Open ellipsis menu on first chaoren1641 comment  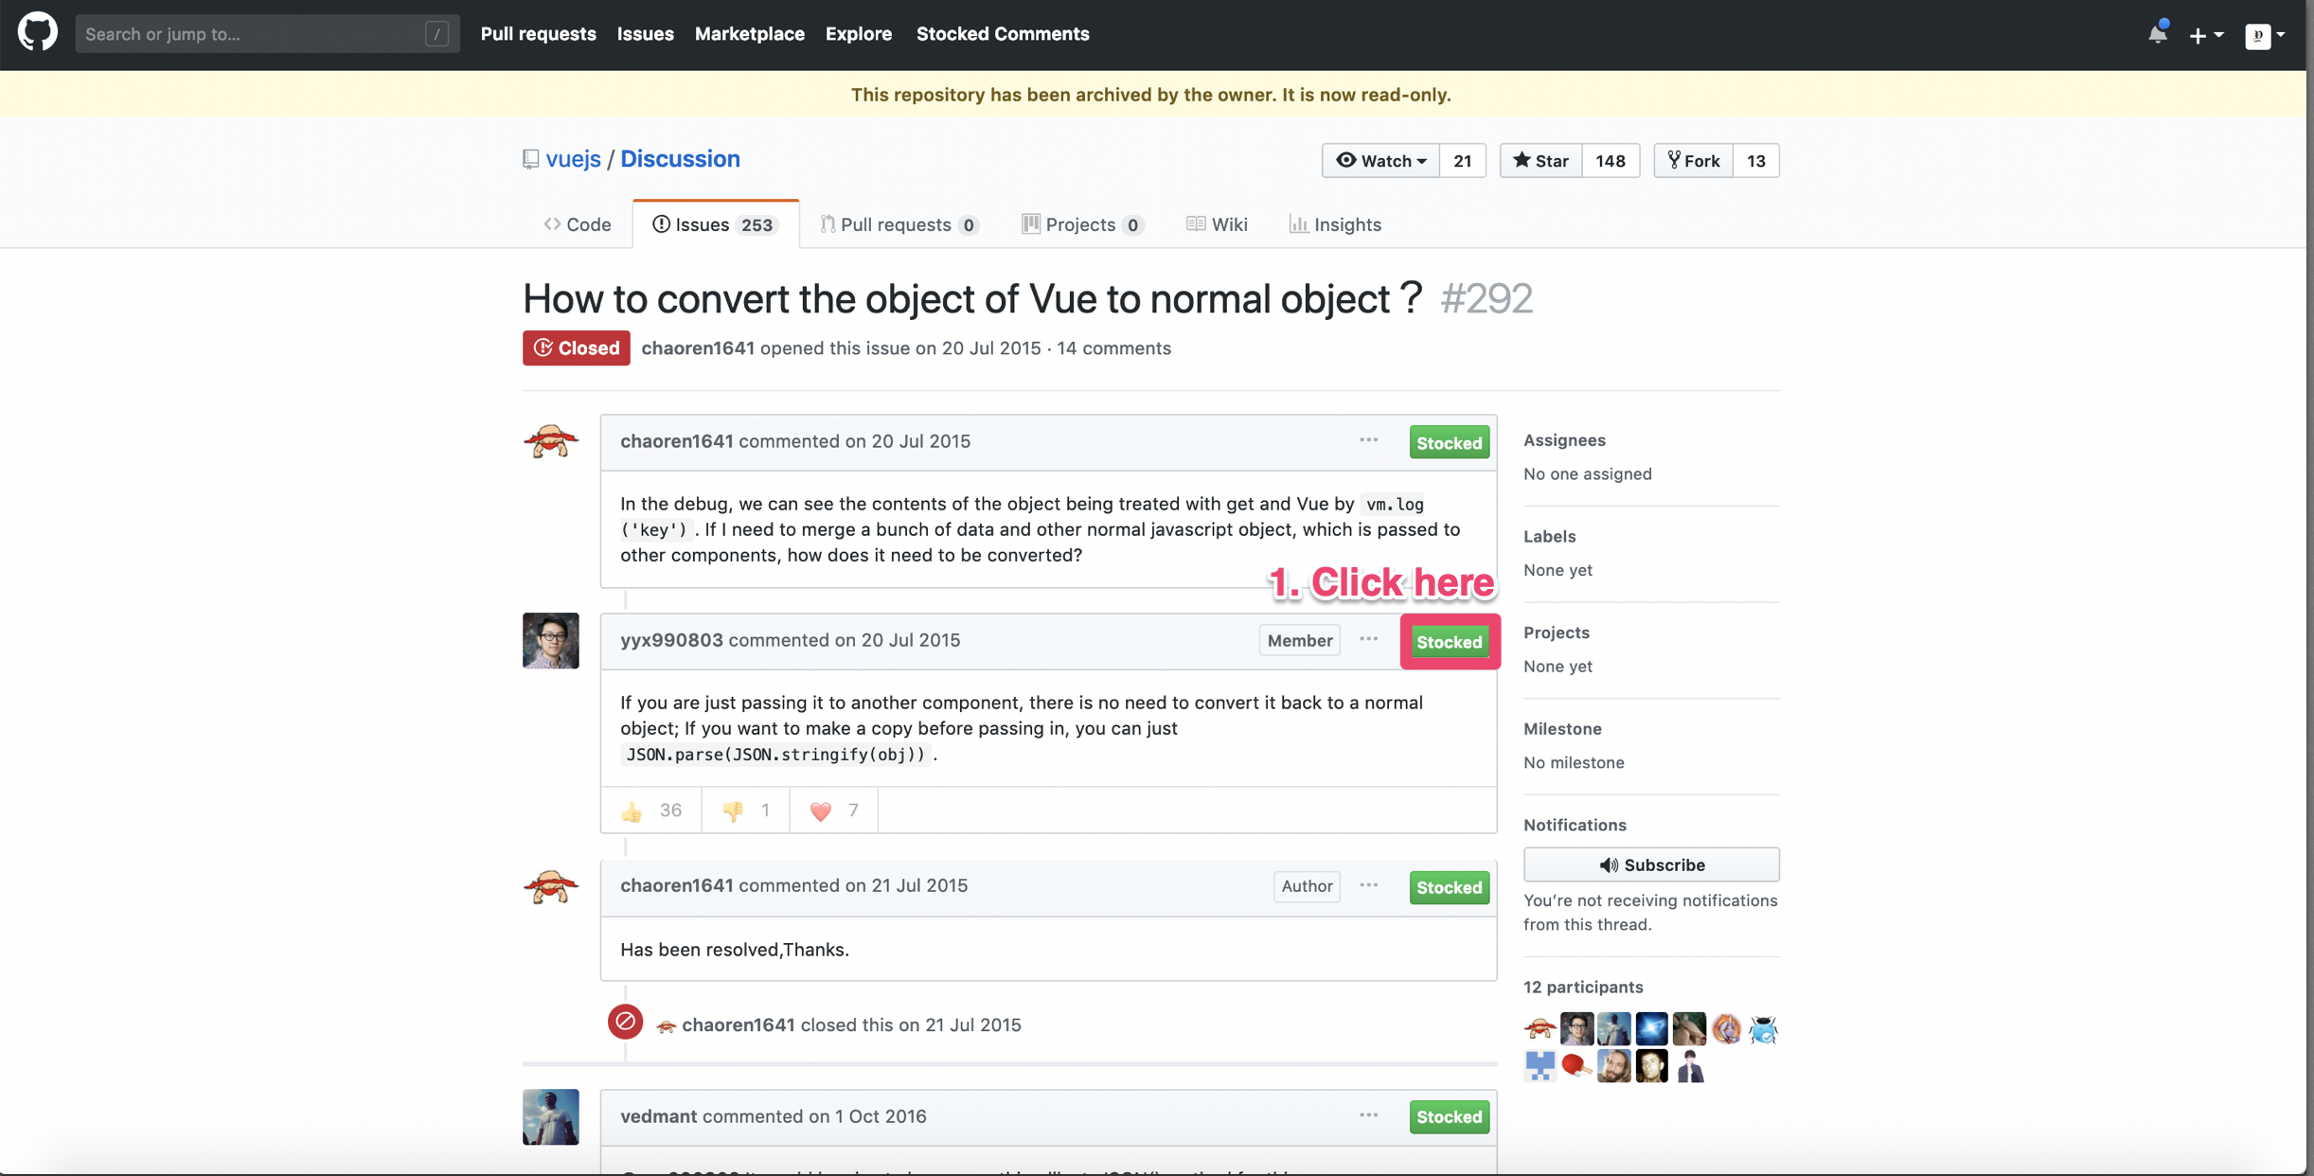(x=1368, y=440)
